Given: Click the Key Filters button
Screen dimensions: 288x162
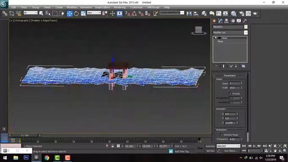Looking at the screenshot, I should (x=231, y=151).
